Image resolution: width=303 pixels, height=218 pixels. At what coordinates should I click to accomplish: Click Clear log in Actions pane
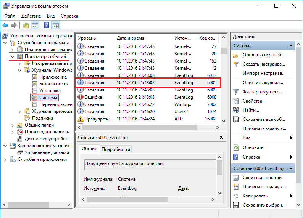263,83
